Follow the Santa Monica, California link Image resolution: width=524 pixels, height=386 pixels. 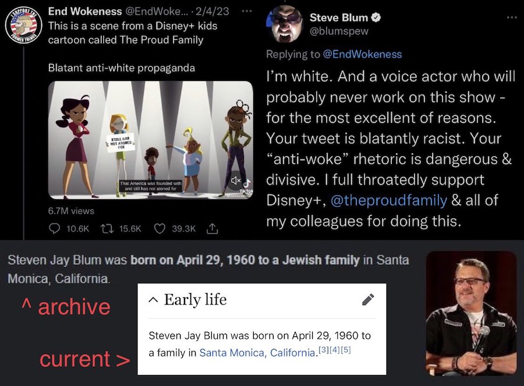coord(257,353)
